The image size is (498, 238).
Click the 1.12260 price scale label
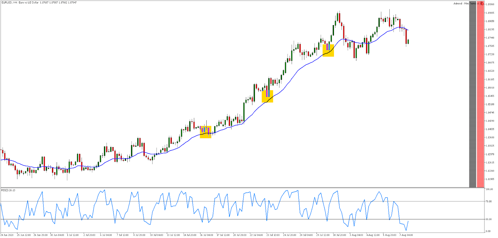[490, 171]
